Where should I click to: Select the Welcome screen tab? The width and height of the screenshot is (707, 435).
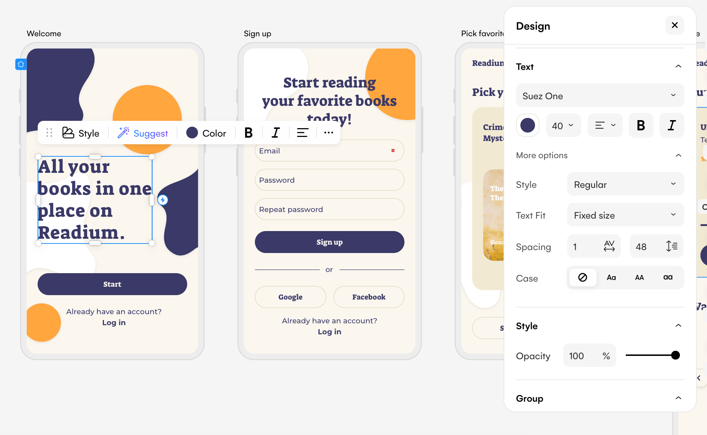[x=44, y=34]
